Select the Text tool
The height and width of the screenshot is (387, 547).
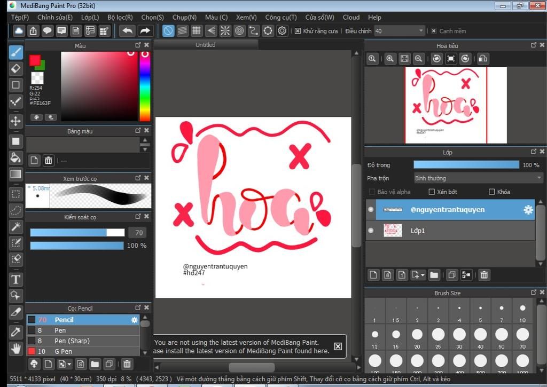tap(15, 280)
